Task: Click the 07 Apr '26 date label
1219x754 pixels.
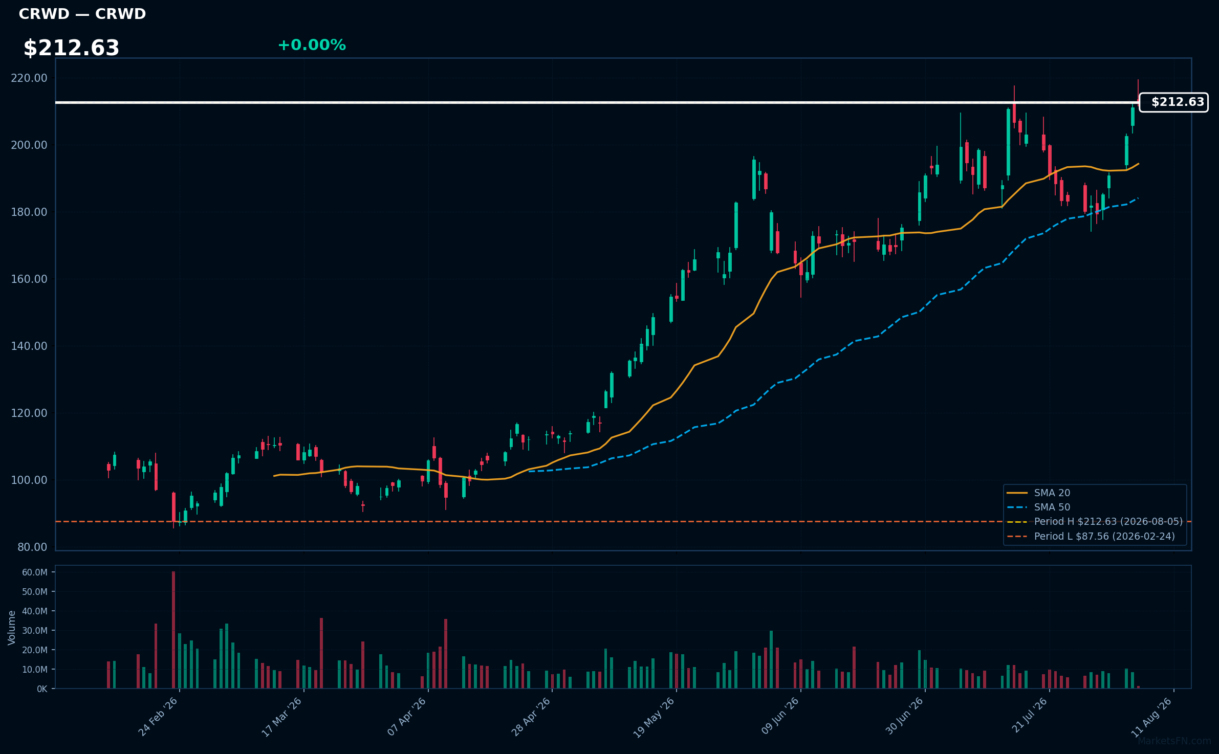Action: (406, 717)
